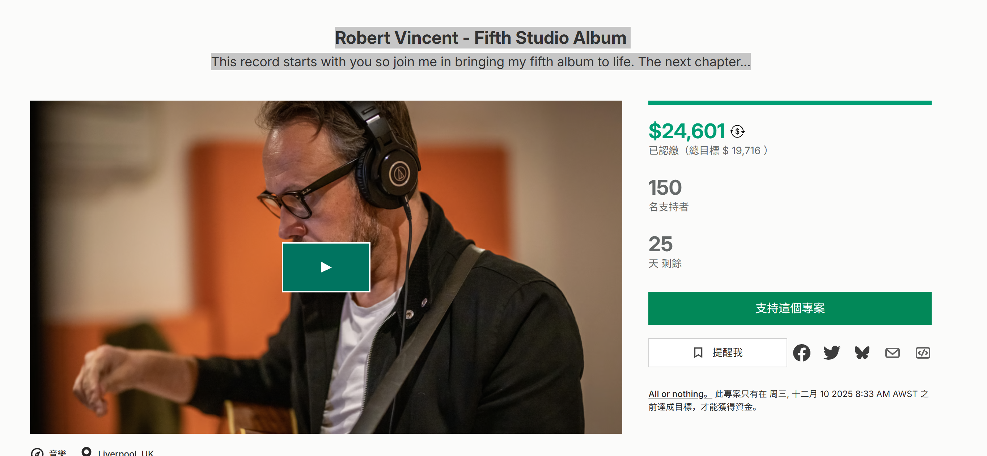Open the All or nothing link
Image resolution: width=987 pixels, height=456 pixels.
tap(679, 394)
